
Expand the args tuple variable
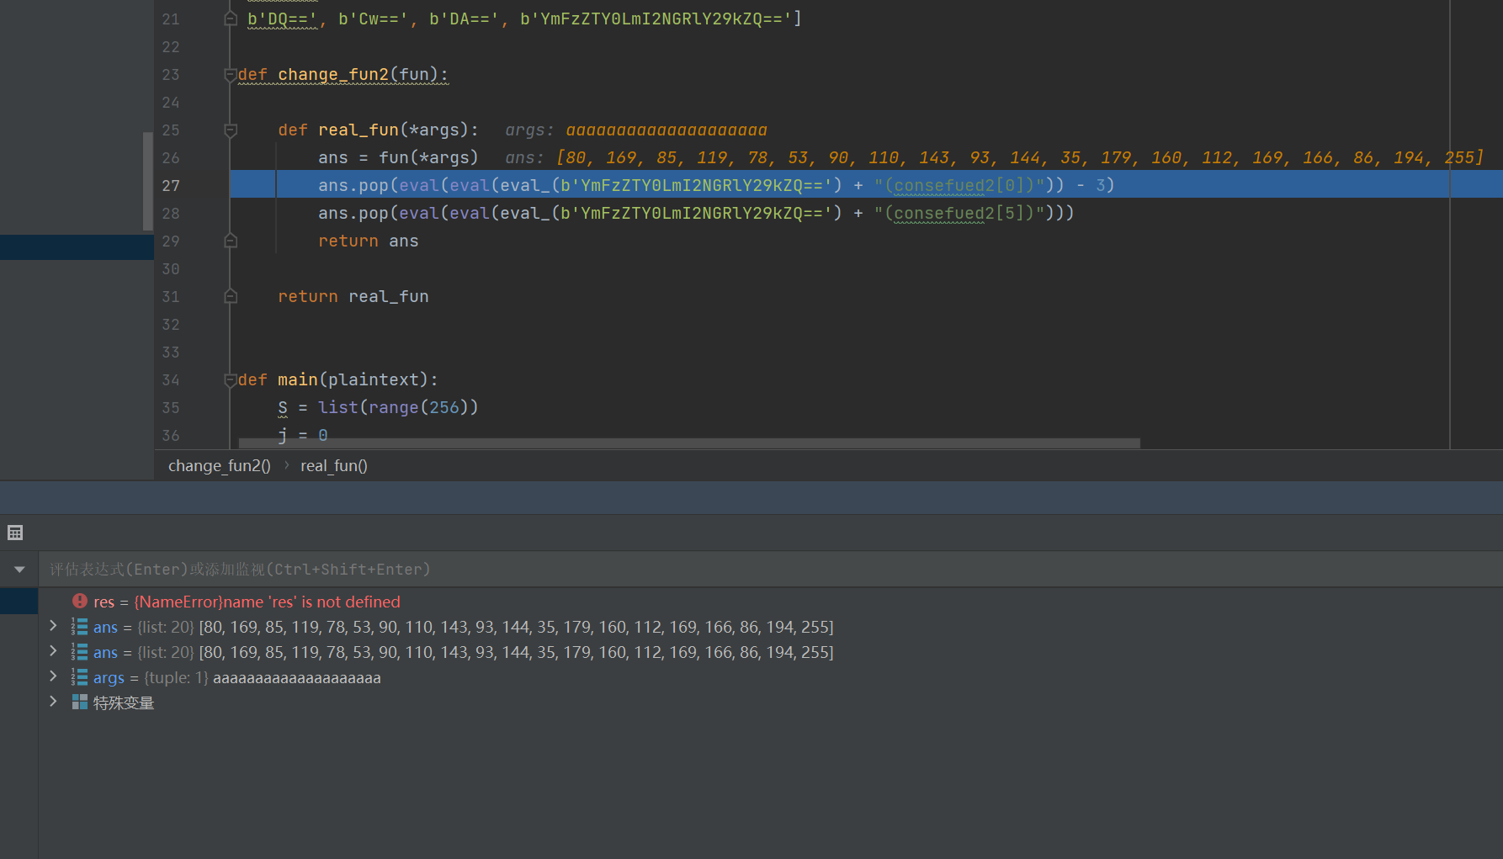point(54,676)
